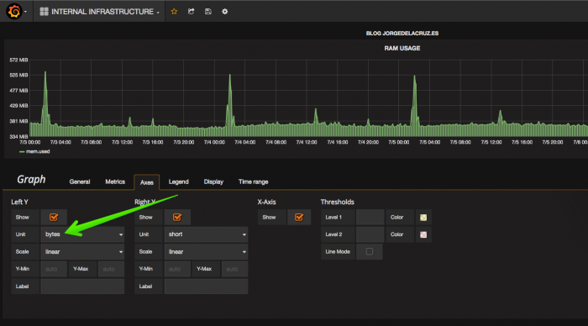This screenshot has height=326, width=588.
Task: Toggle the Right Y Show checkbox
Action: pos(177,218)
